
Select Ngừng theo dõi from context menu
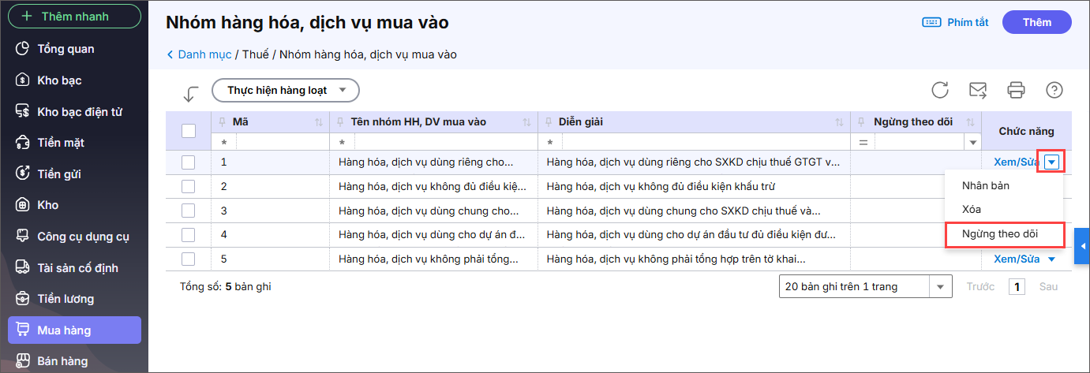(999, 234)
